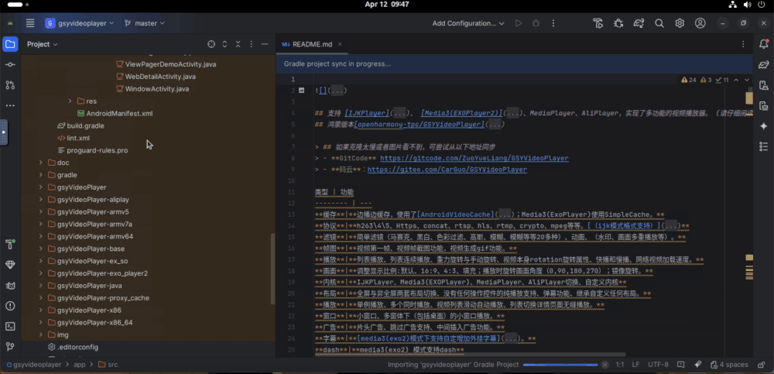Click the disabled Run button
This screenshot has width=774, height=374.
(x=519, y=23)
